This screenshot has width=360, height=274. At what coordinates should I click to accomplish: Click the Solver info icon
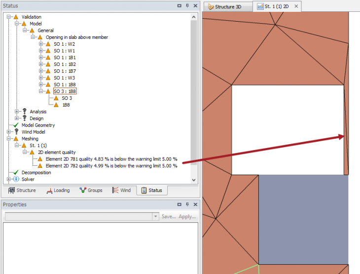tap(16, 179)
